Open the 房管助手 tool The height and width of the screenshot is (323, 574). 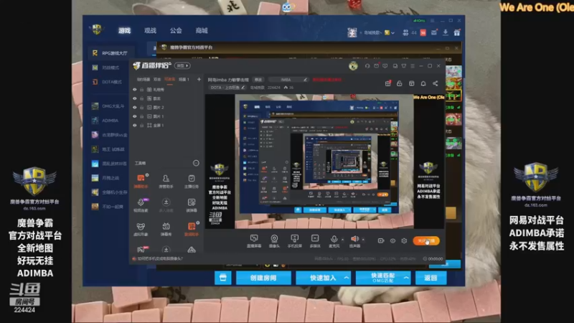166,181
